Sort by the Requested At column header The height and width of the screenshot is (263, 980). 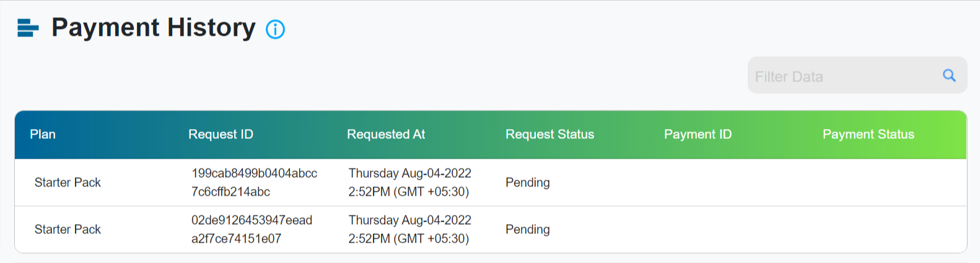(x=386, y=134)
